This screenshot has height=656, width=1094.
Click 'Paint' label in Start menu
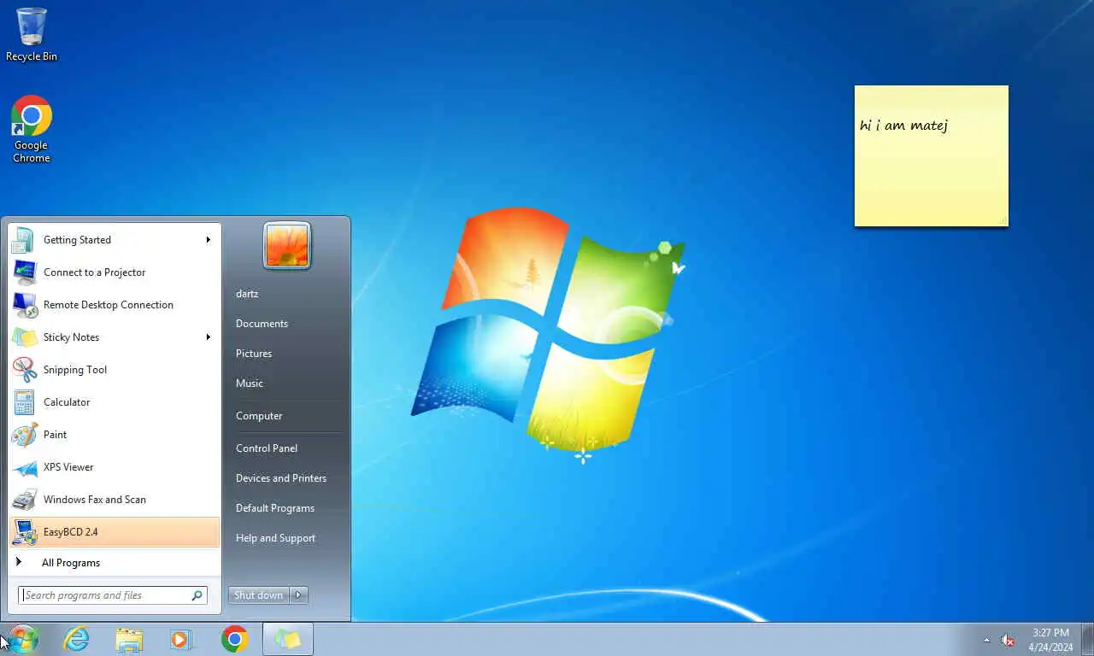pos(56,435)
